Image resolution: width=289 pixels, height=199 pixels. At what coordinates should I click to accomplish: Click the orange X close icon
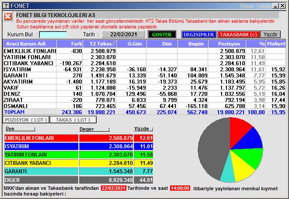(x=8, y=17)
